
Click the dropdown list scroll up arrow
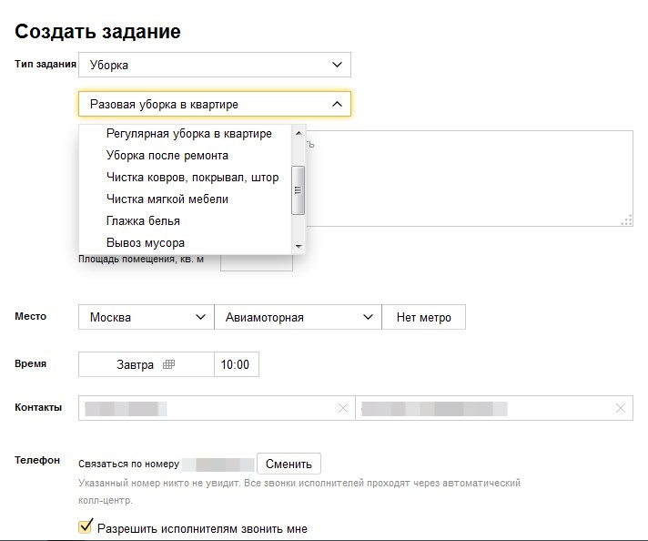[x=299, y=133]
